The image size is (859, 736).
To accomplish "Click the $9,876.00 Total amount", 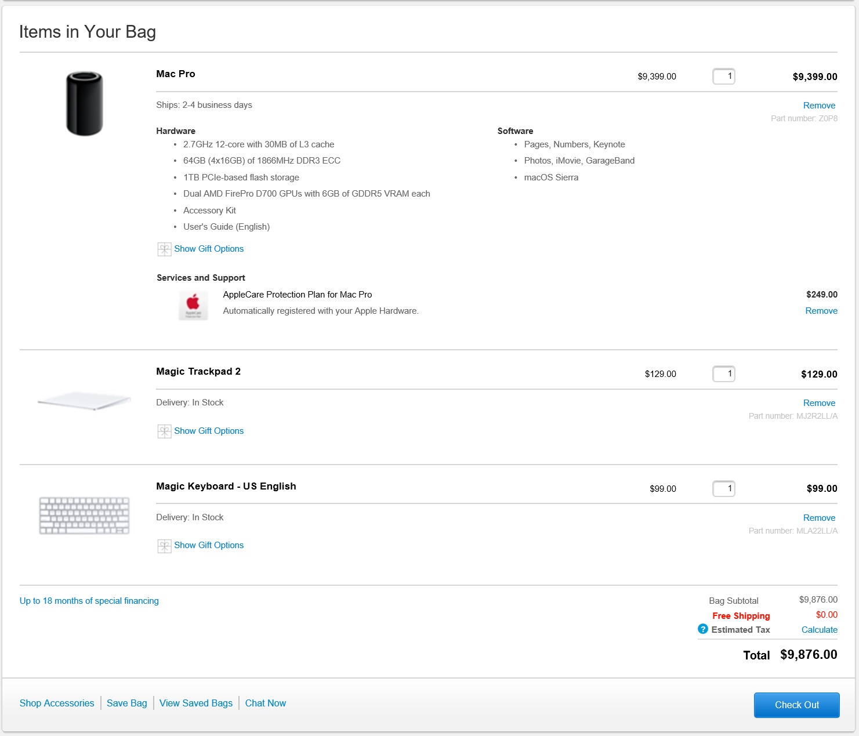I will pyautogui.click(x=809, y=655).
